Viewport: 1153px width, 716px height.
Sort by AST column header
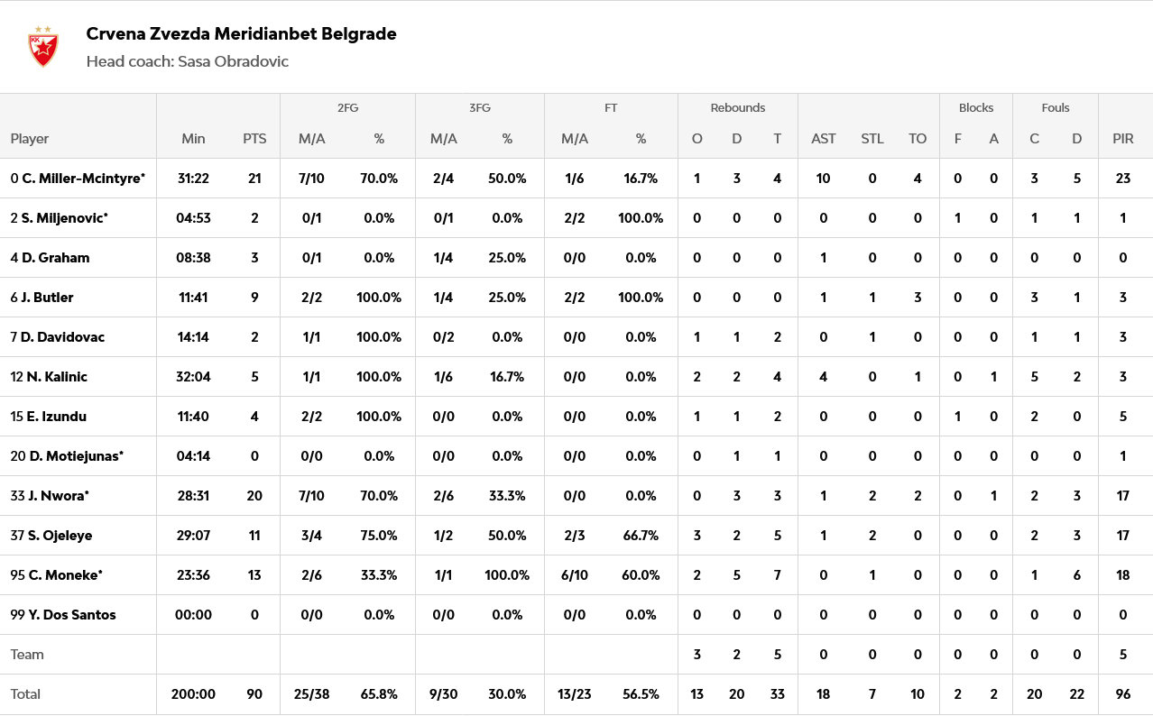823,139
